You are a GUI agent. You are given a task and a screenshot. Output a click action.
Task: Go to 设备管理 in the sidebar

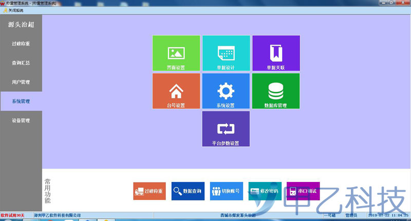21,120
